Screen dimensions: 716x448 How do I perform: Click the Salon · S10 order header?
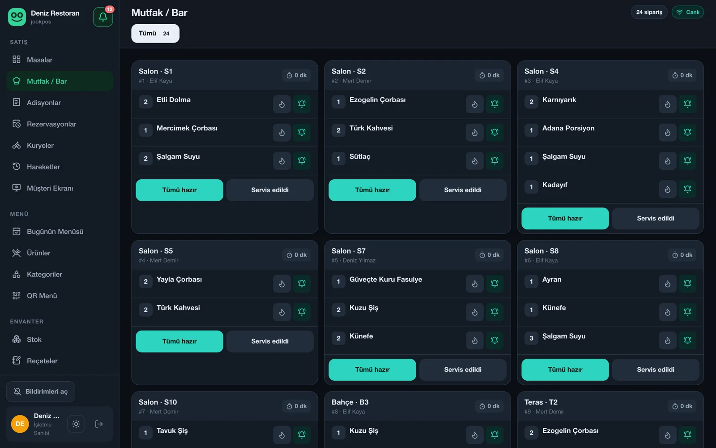(225, 406)
